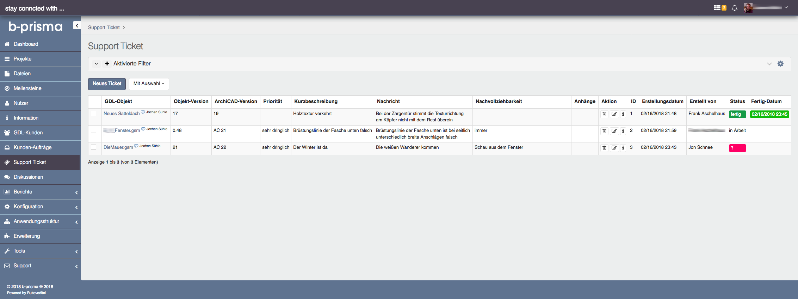The image size is (798, 299).
Task: Select the DieMauer.gsm row checkbox
Action: [x=94, y=147]
